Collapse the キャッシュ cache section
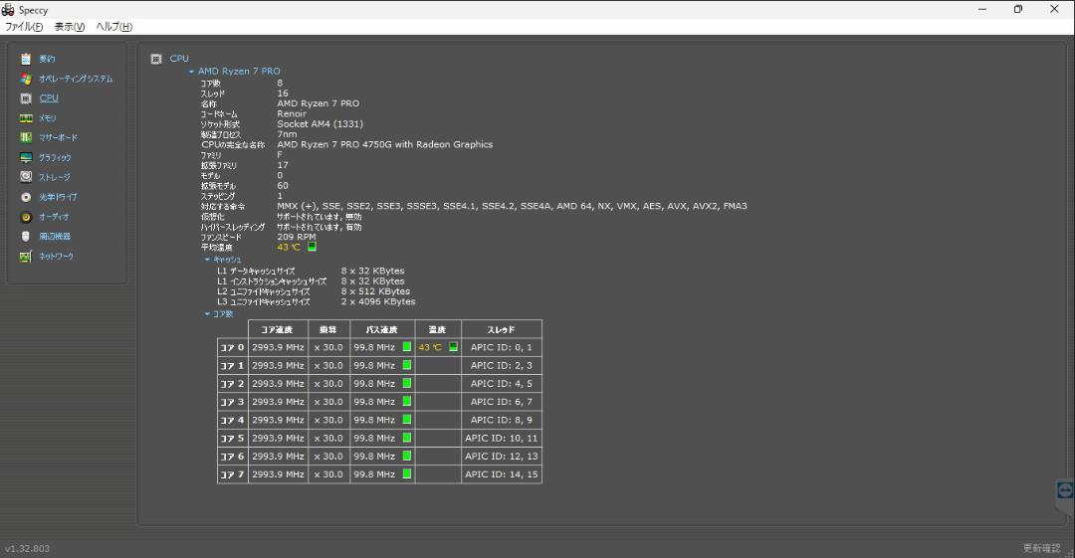The height and width of the screenshot is (558, 1075). click(207, 260)
